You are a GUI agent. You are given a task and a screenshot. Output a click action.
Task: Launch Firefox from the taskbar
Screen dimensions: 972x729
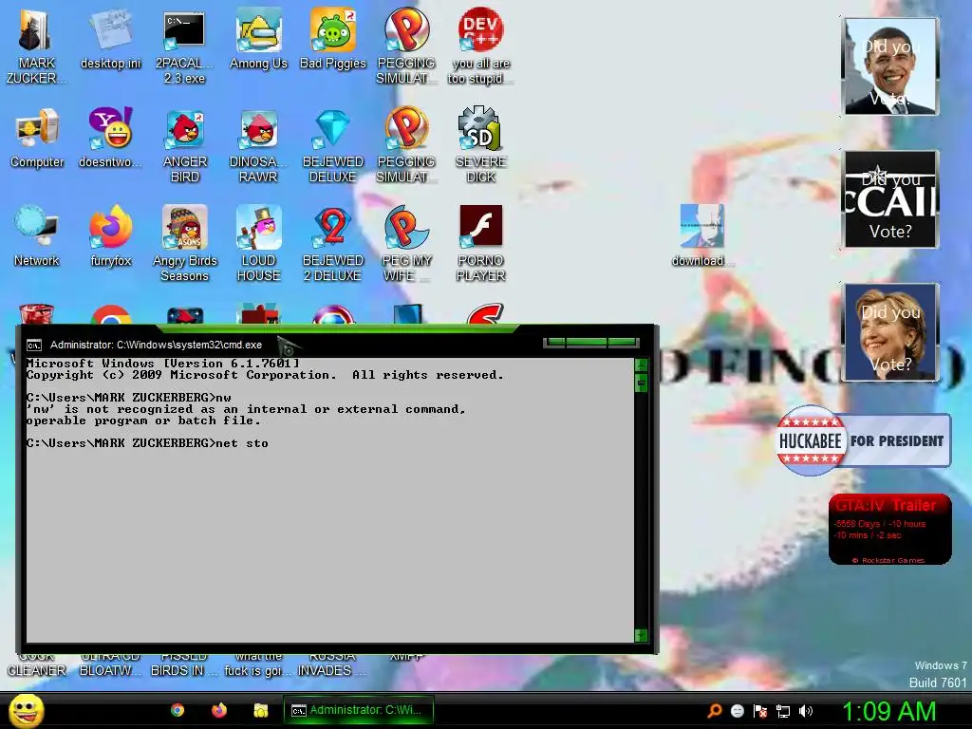(219, 710)
